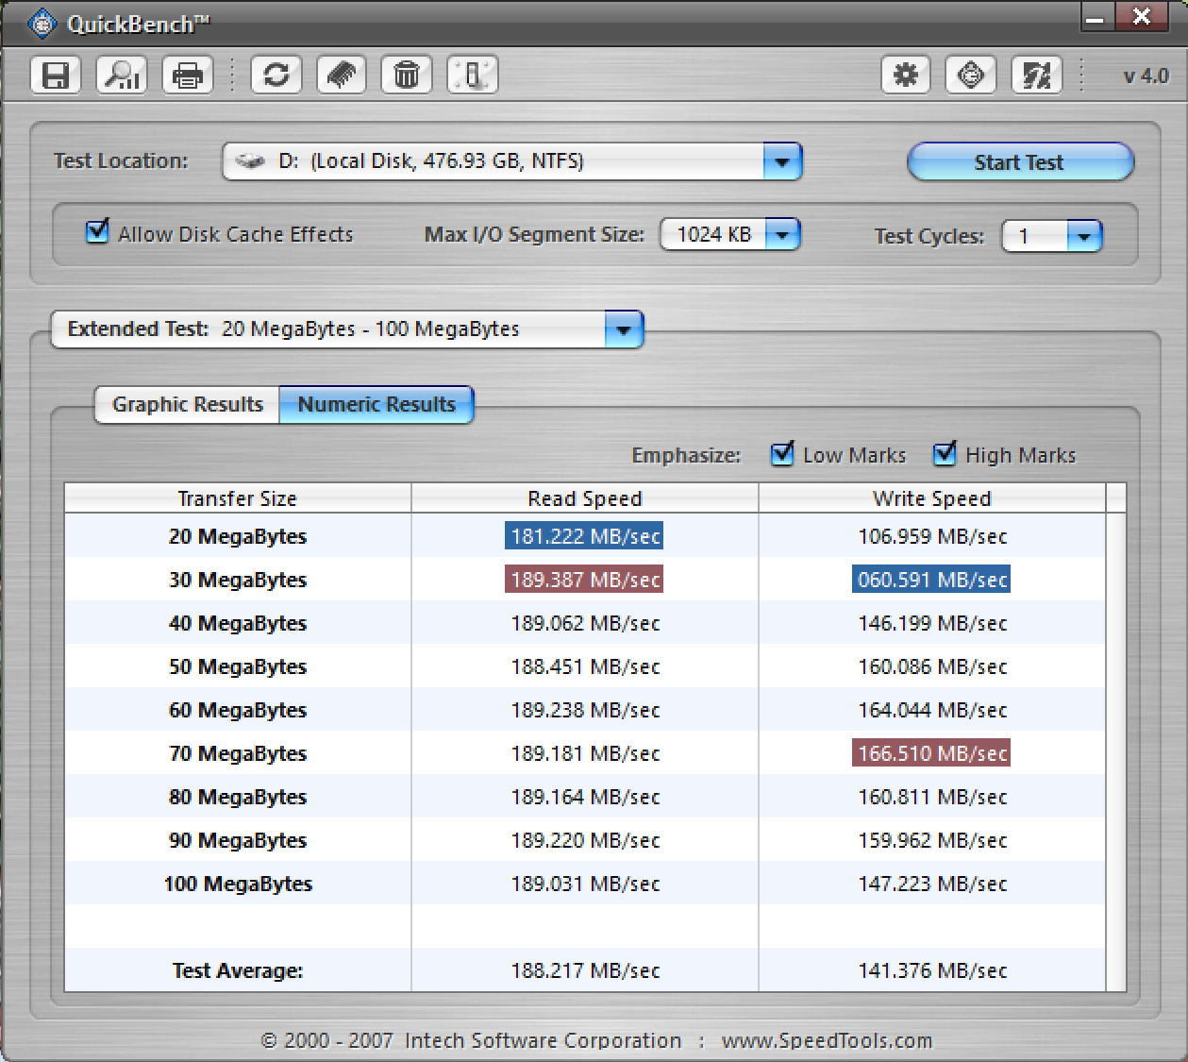1188x1062 pixels.
Task: Open print preview magnifier icon
Action: pyautogui.click(x=122, y=75)
